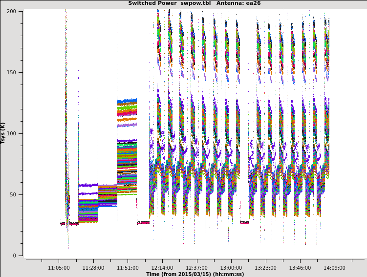Click the 11:28:00 time axis tick label
Image resolution: width=367 pixels, height=277 pixels.
tap(93, 268)
